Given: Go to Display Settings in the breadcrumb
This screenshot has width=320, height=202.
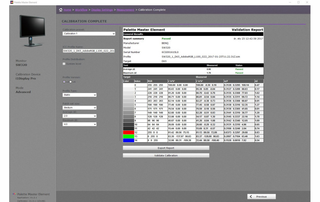Looking at the screenshot, I should 102,10.
